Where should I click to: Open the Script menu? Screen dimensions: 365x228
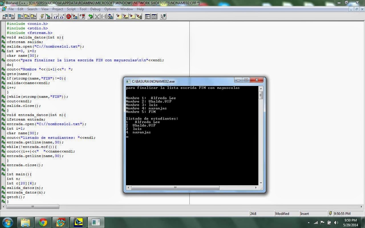(71, 9)
